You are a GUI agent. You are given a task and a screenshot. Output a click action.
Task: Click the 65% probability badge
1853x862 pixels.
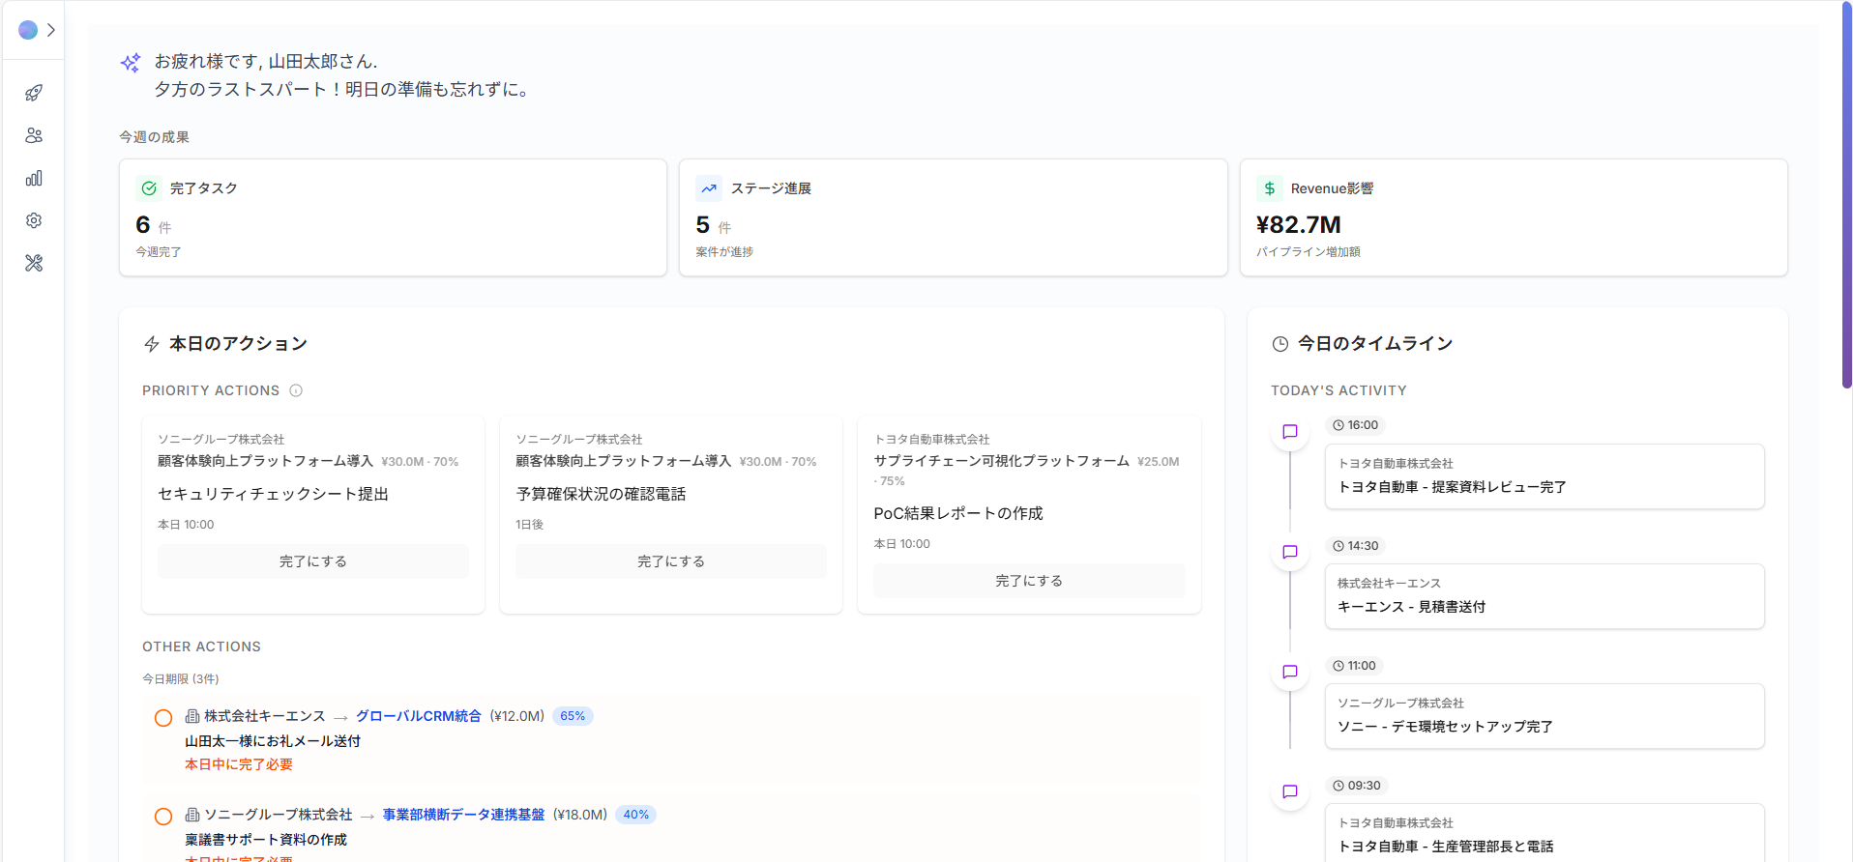[x=573, y=716]
